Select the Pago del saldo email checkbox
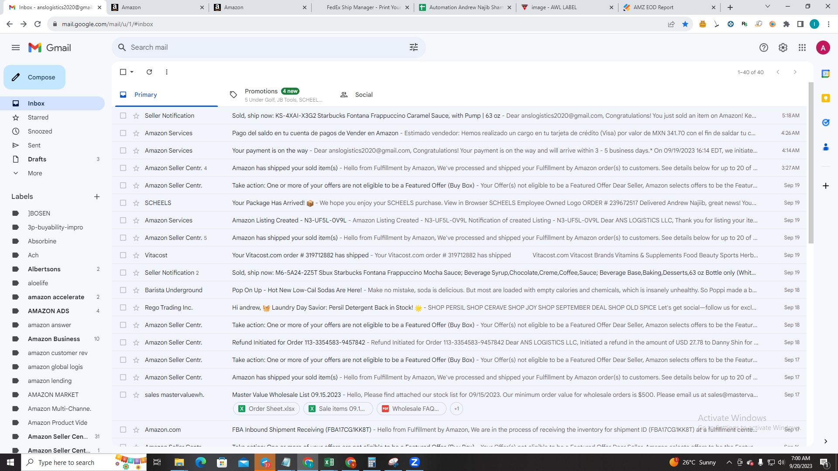838x471 pixels. point(123,133)
